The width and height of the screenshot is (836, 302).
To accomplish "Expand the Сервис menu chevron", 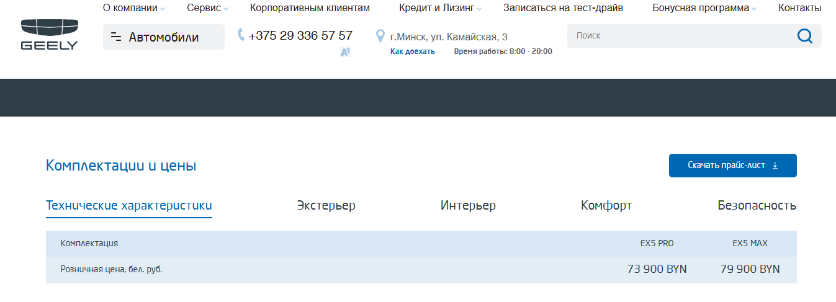I will (226, 9).
